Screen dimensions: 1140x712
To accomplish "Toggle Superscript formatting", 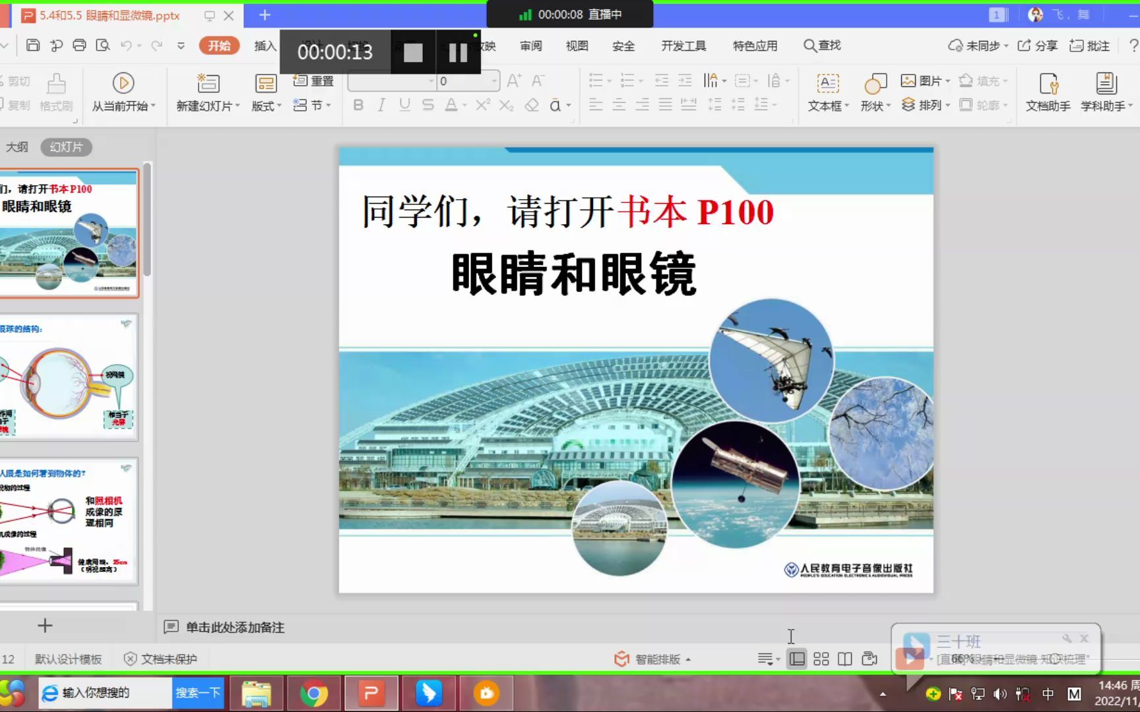I will click(x=483, y=105).
